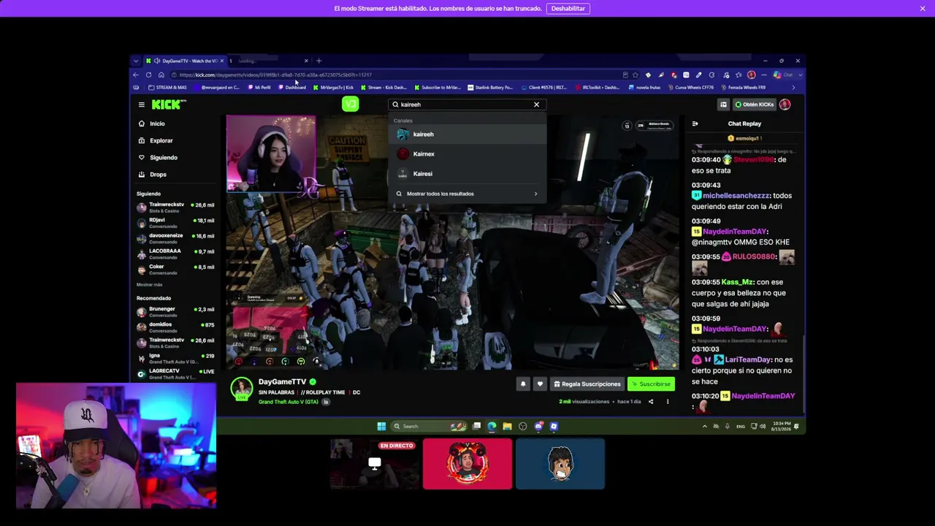
Task: Open domidios recommended channel
Action: point(175,327)
